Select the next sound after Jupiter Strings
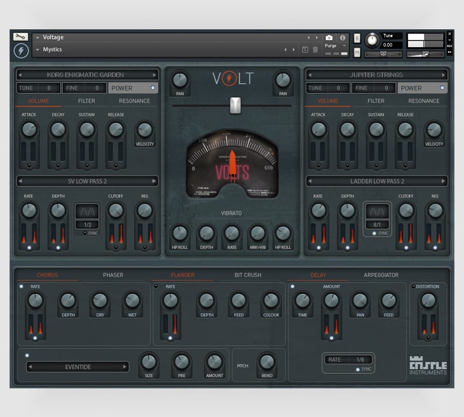464x417 pixels. (444, 75)
